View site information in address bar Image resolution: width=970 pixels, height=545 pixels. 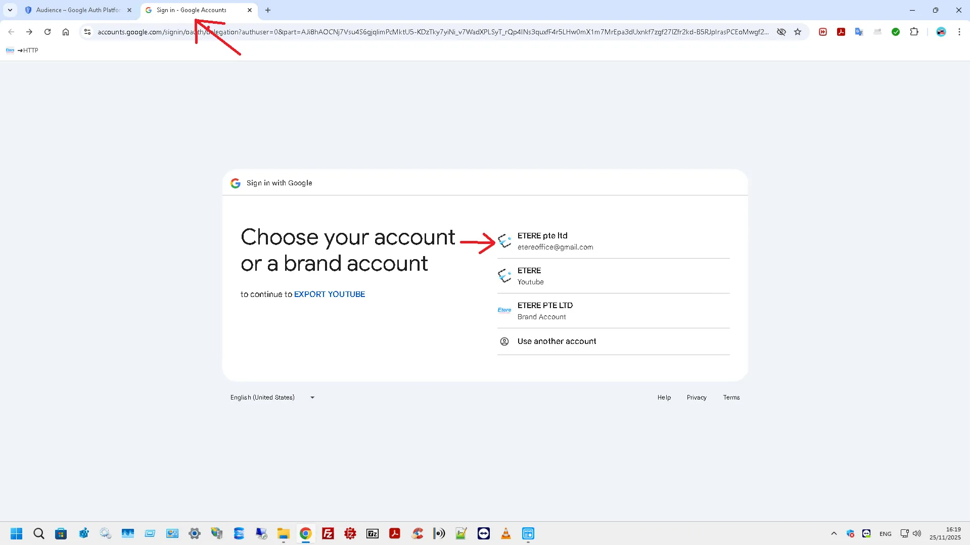87,32
